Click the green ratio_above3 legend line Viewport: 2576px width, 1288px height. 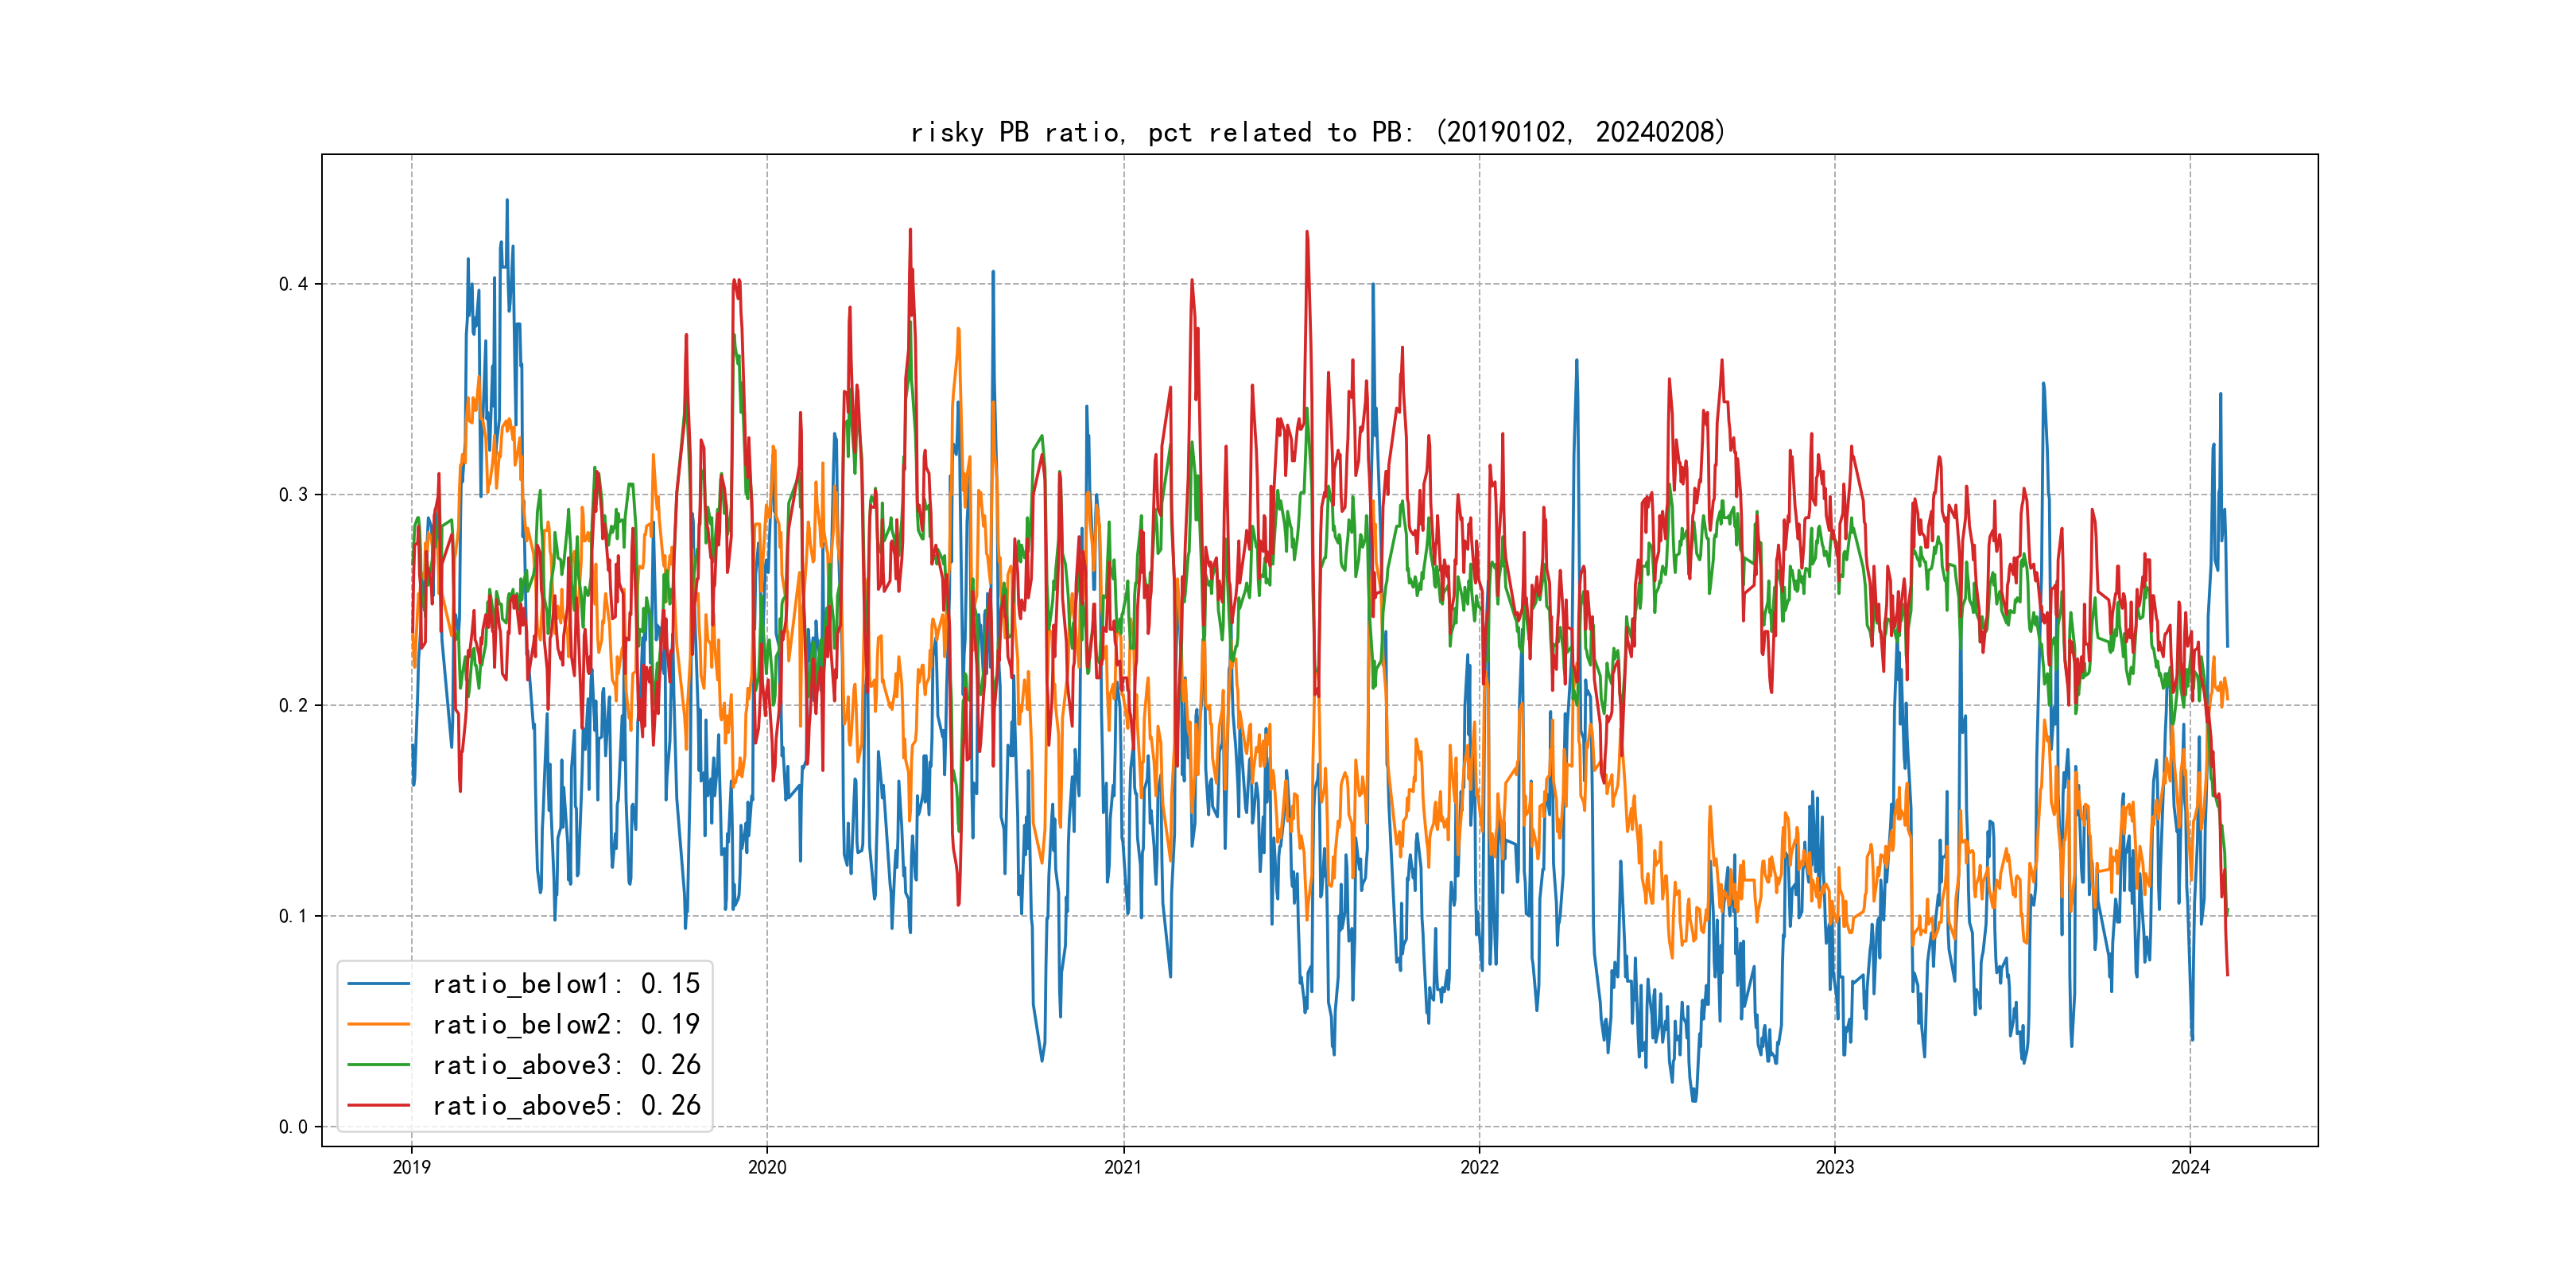tap(378, 1065)
